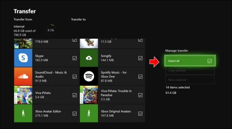Click the Select all label
Viewport: 232px width, 129px height.
click(173, 61)
